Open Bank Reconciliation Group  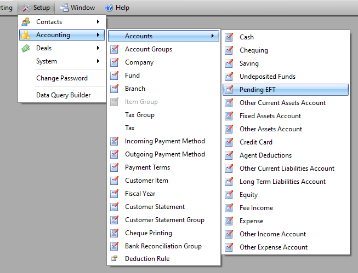click(x=163, y=246)
